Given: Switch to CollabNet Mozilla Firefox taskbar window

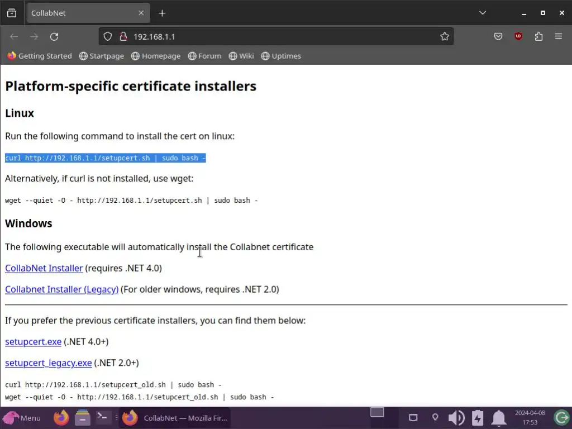Looking at the screenshot, I should click(x=174, y=418).
